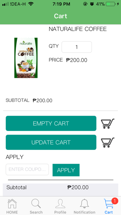Viewport: 121px width, 215px height.
Task: Tap cart icon beside EMPTY CART
Action: point(107,123)
